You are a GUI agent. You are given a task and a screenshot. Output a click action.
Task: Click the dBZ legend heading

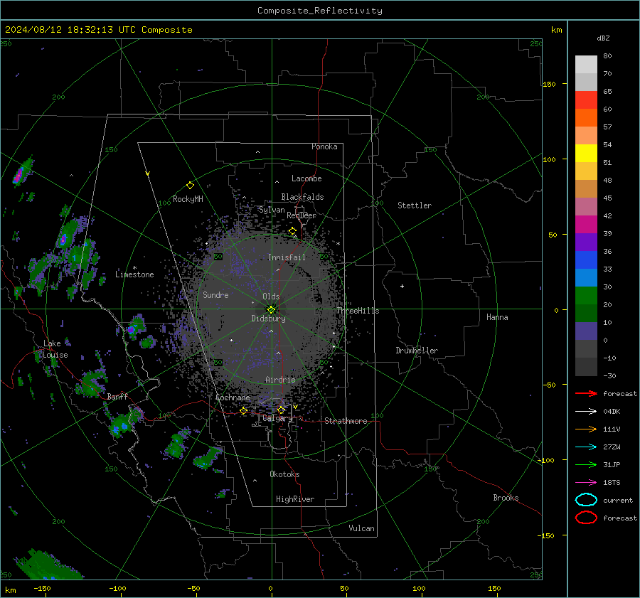click(603, 38)
